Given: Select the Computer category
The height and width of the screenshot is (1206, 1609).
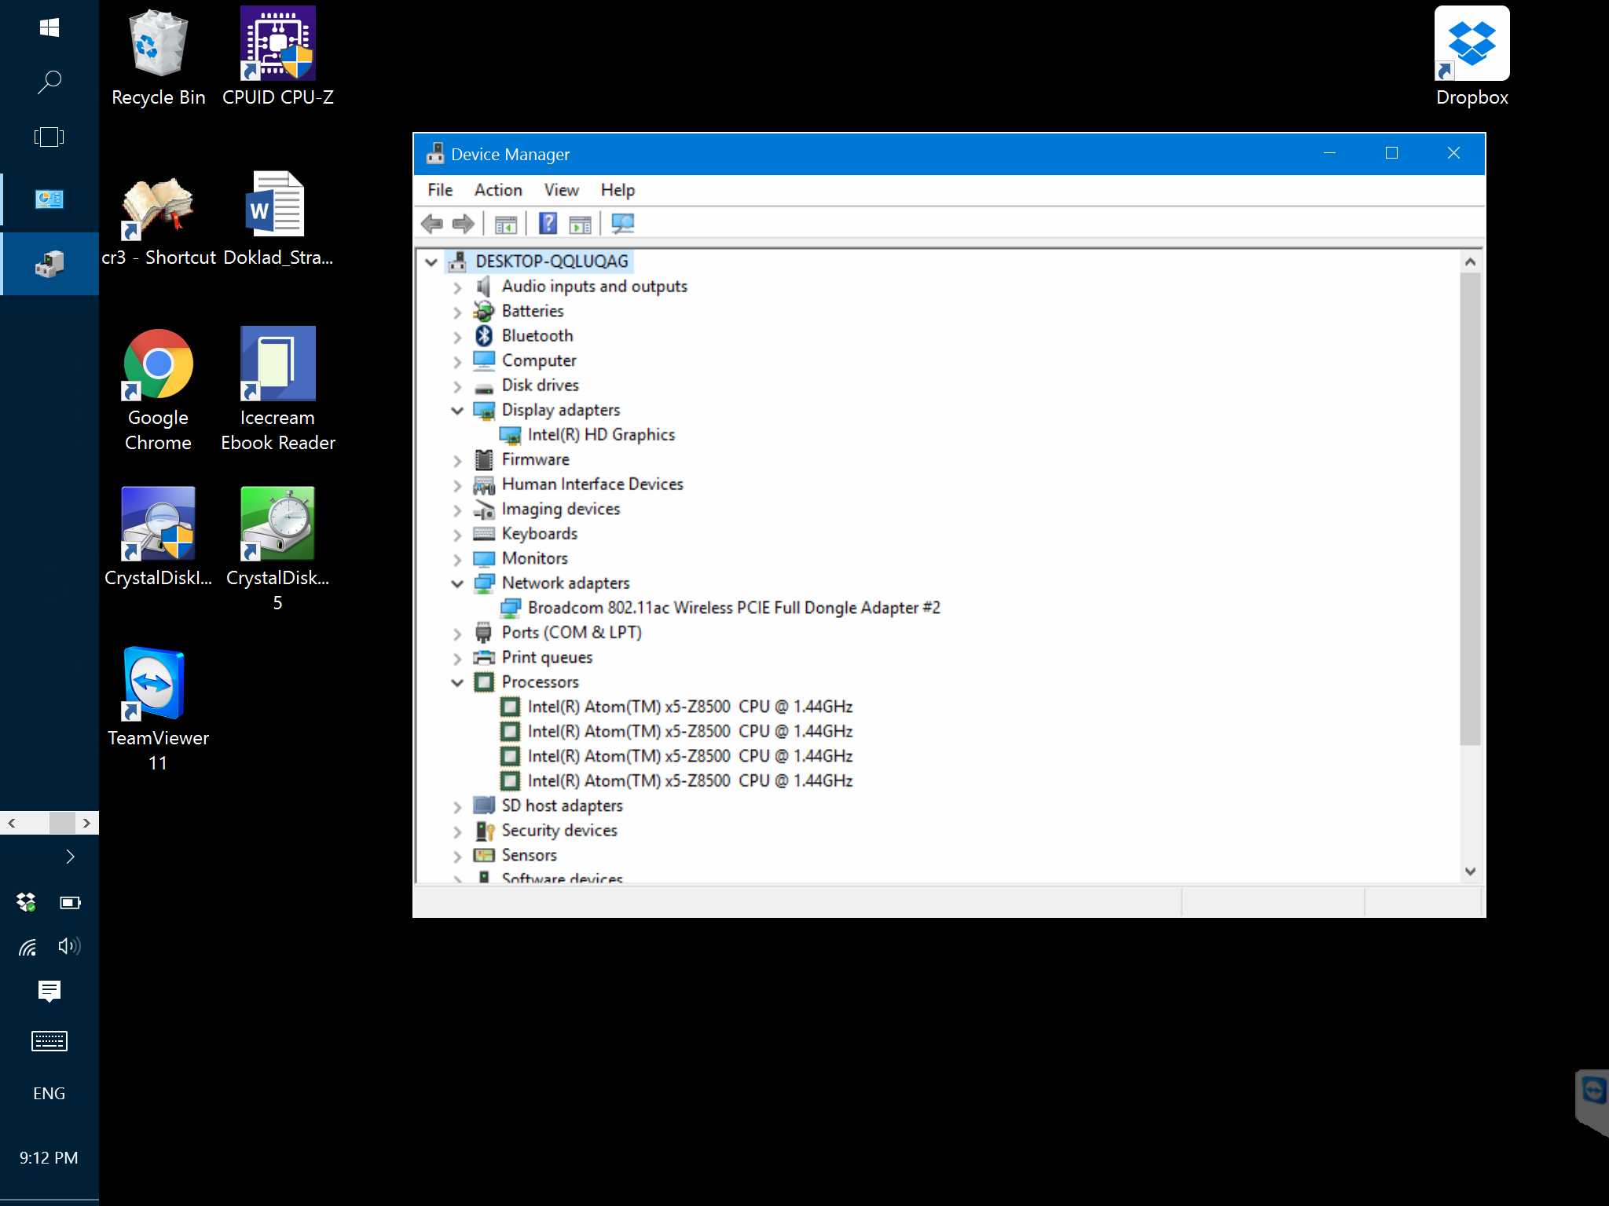Looking at the screenshot, I should tap(539, 360).
